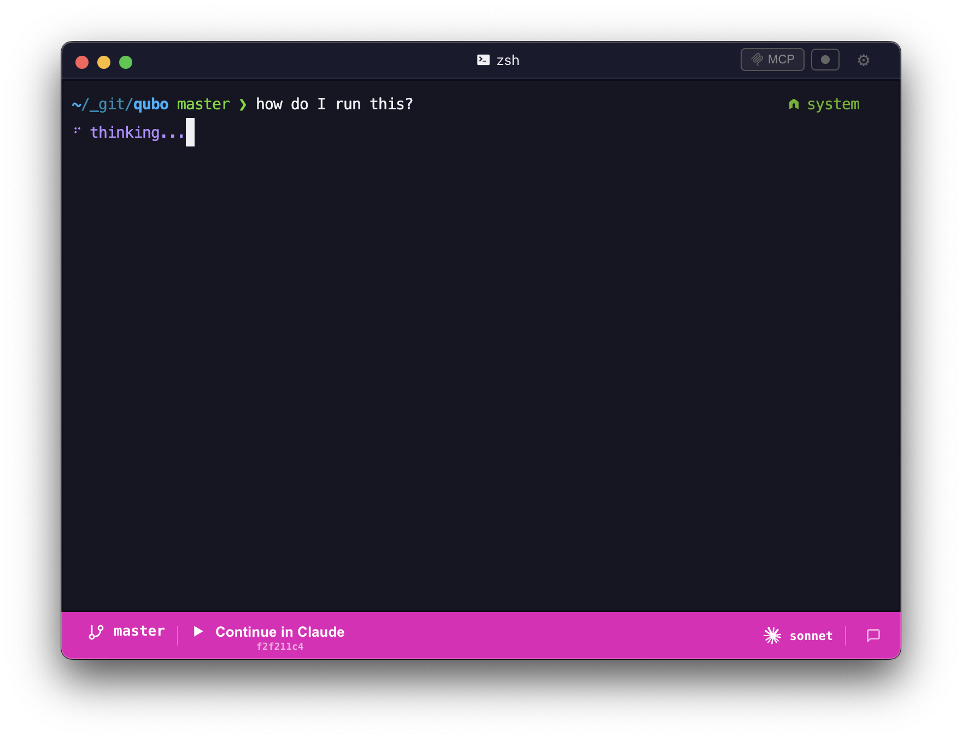This screenshot has height=740, width=962.
Task: Expand the system profile selector
Action: coord(833,104)
